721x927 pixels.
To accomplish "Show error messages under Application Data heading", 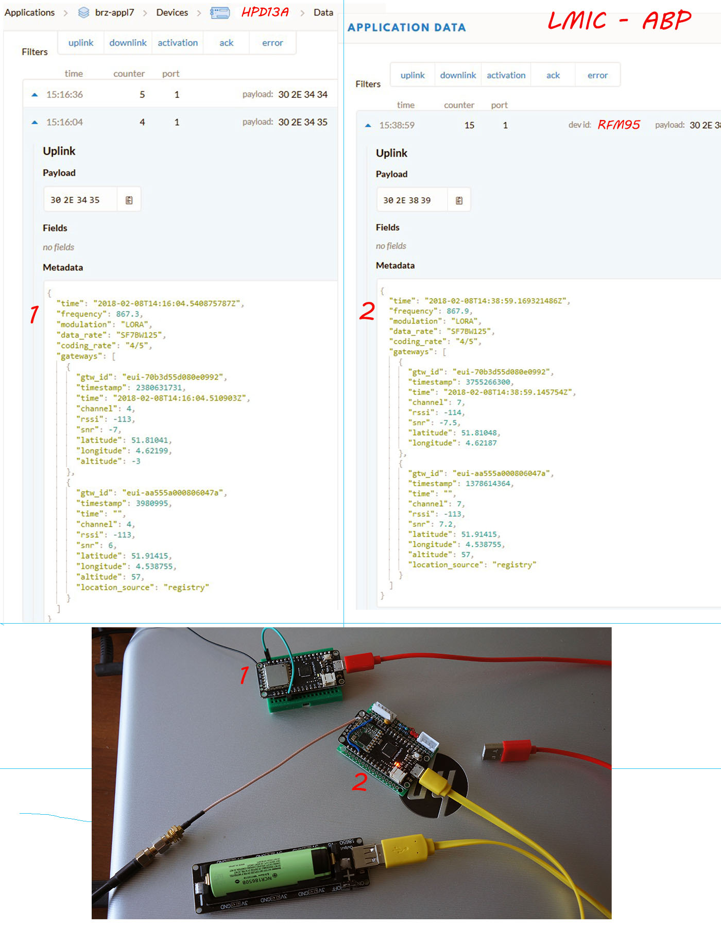I will pos(597,75).
